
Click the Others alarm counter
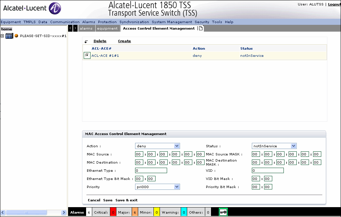pyautogui.click(x=208, y=212)
